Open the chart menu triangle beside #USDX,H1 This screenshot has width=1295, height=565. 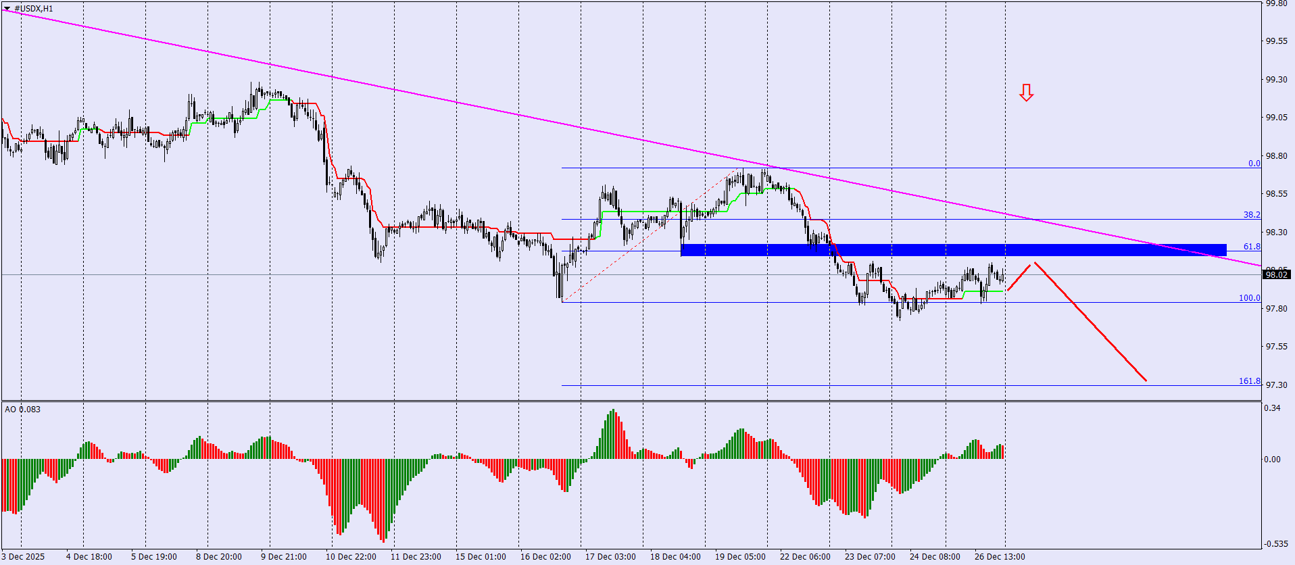click(7, 9)
